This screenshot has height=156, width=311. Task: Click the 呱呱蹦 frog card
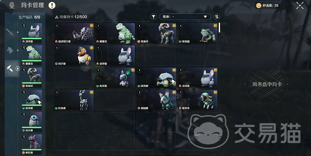point(198,34)
